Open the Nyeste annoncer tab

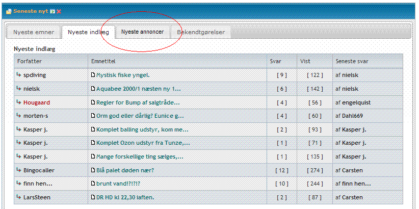pyautogui.click(x=142, y=32)
